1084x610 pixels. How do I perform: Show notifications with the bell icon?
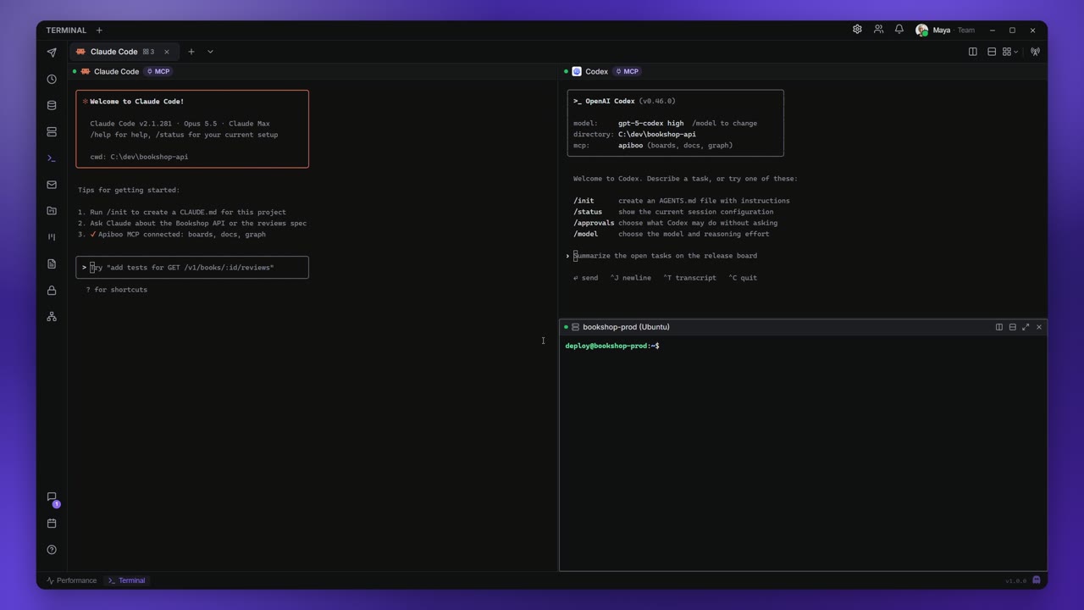pos(899,30)
